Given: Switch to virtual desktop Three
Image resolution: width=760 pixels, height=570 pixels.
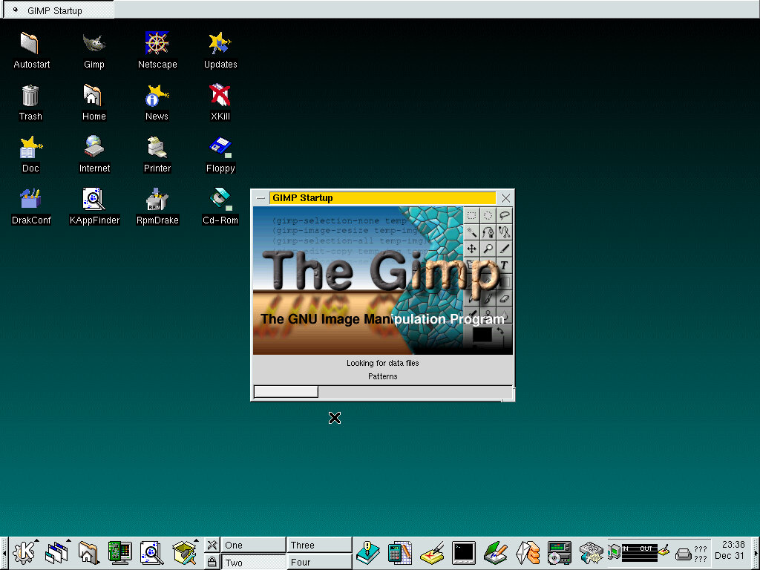Looking at the screenshot, I should [319, 545].
